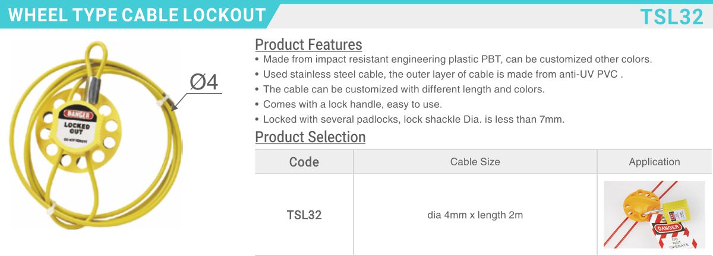Click the Ø4 diameter dimension label

(204, 82)
